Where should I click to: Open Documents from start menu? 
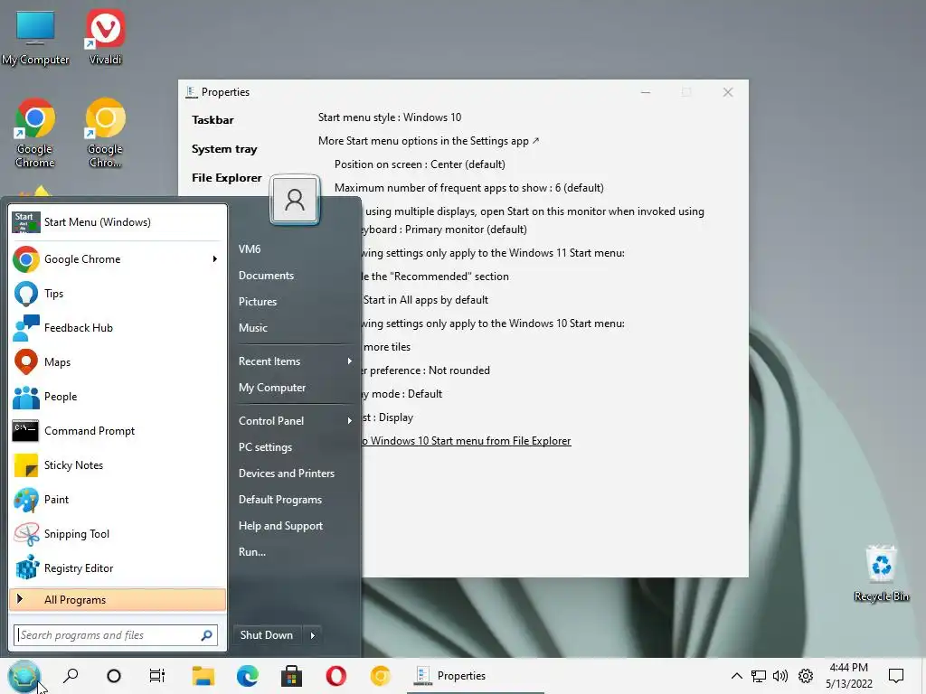pos(266,276)
